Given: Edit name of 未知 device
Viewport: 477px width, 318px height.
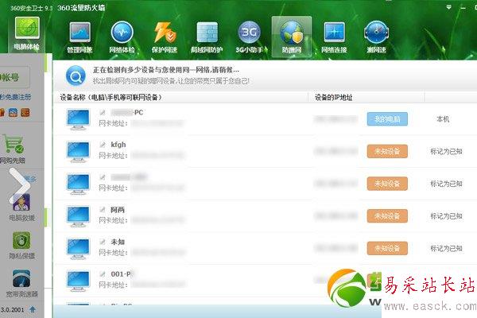Looking at the screenshot, I should [103, 242].
